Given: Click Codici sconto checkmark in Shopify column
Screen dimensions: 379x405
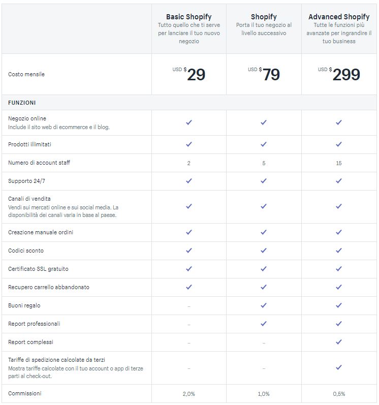Looking at the screenshot, I should 264,251.
